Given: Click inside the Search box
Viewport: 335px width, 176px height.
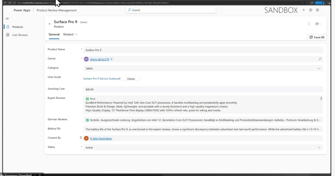Looking at the screenshot, I should tap(171, 10).
